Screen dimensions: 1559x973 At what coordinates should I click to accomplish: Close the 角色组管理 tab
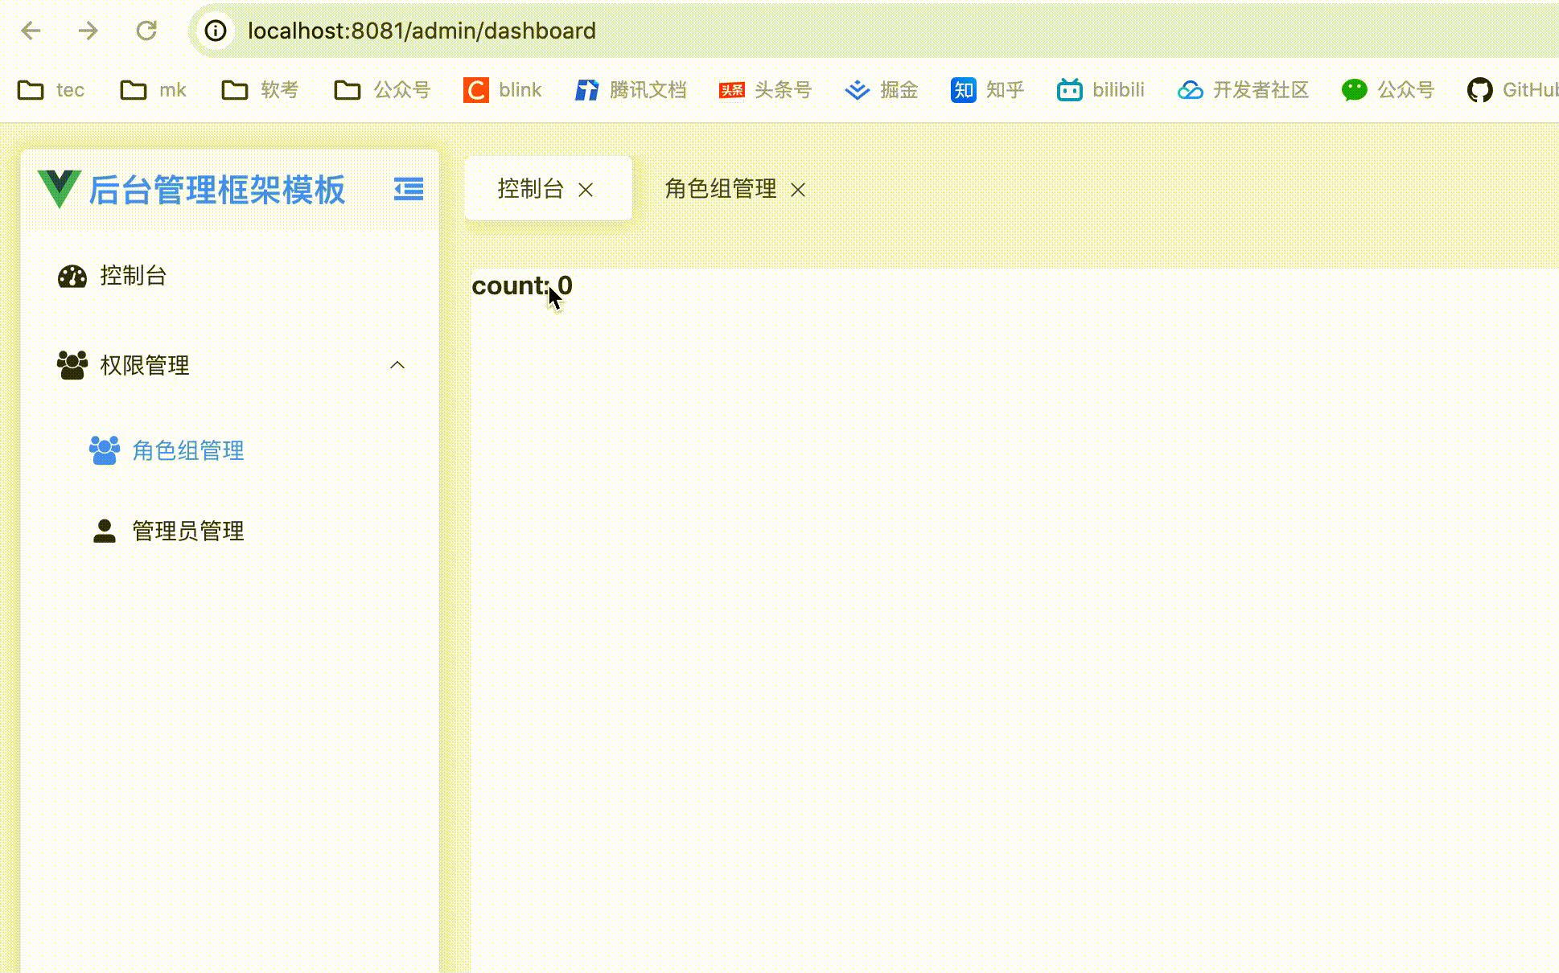coord(798,190)
